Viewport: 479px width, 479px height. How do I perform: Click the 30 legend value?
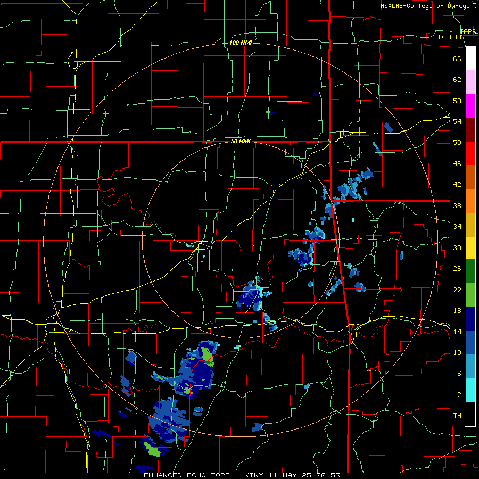[457, 247]
